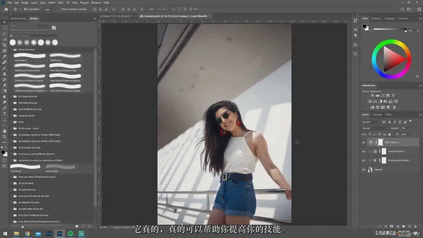Open the Window menu
This screenshot has height=238, width=423.
tap(96, 2)
